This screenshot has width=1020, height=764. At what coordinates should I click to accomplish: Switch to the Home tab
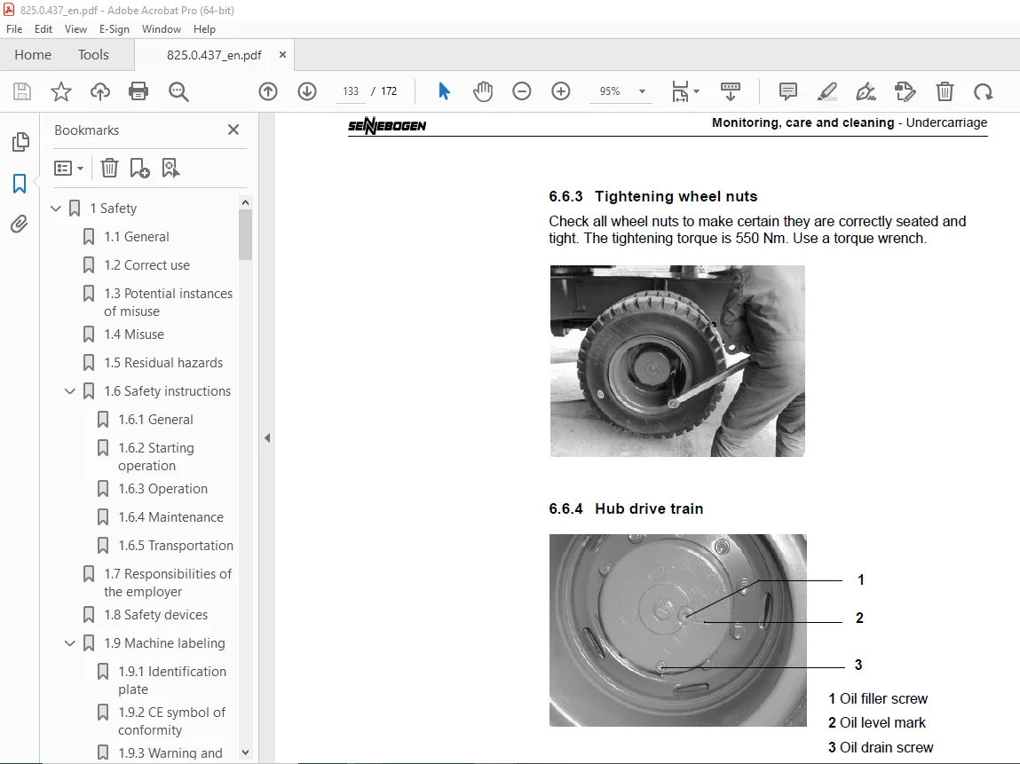pos(32,54)
